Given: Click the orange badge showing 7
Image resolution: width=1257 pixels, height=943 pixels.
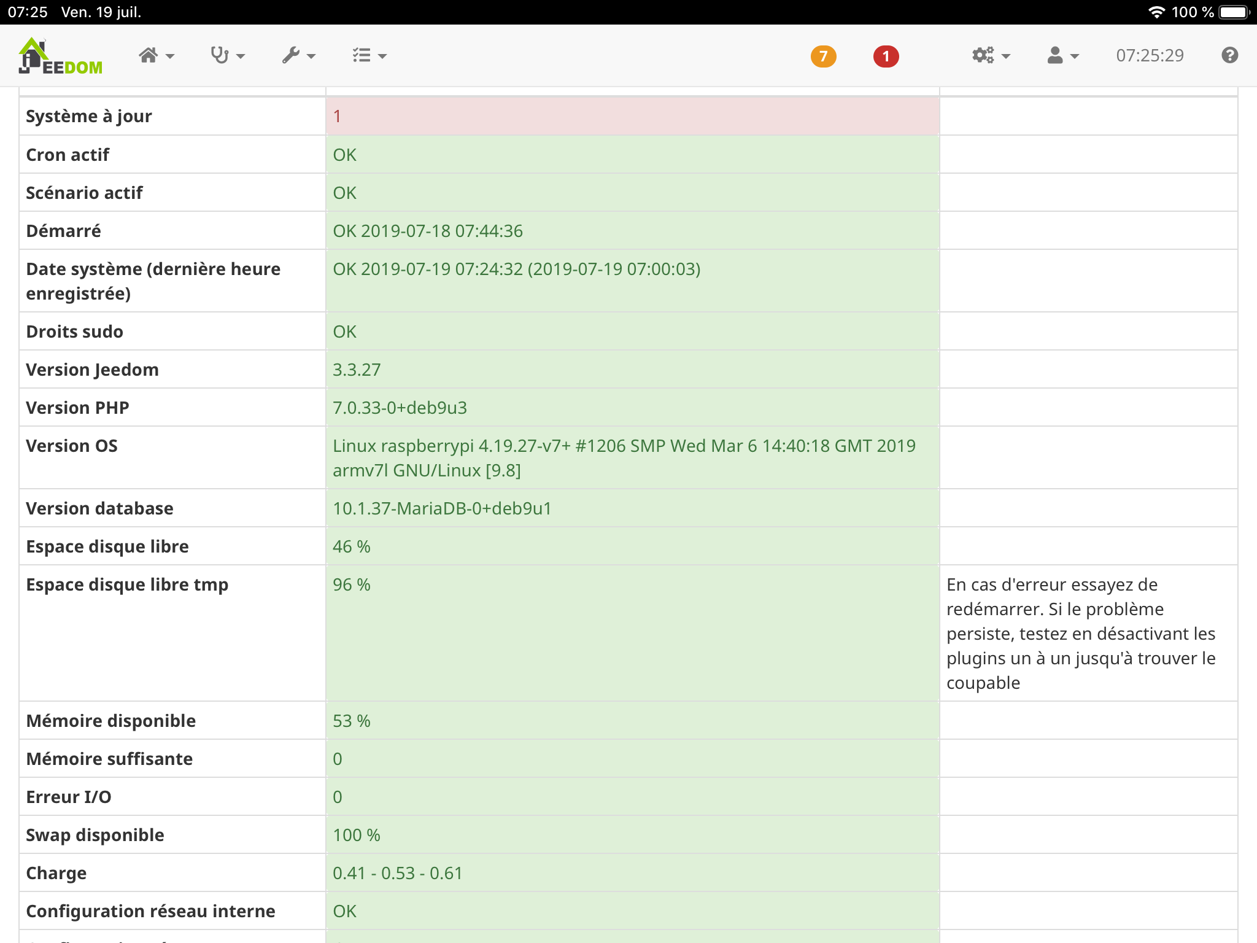Looking at the screenshot, I should [823, 56].
